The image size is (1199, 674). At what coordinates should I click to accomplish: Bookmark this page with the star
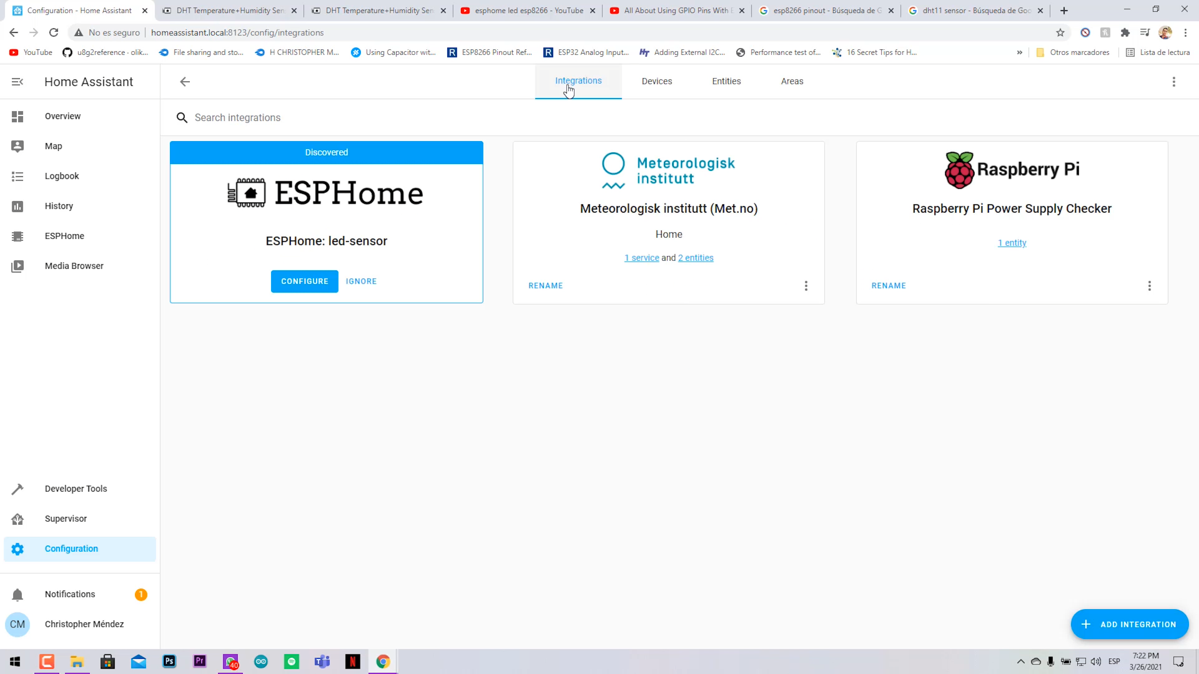(x=1060, y=32)
